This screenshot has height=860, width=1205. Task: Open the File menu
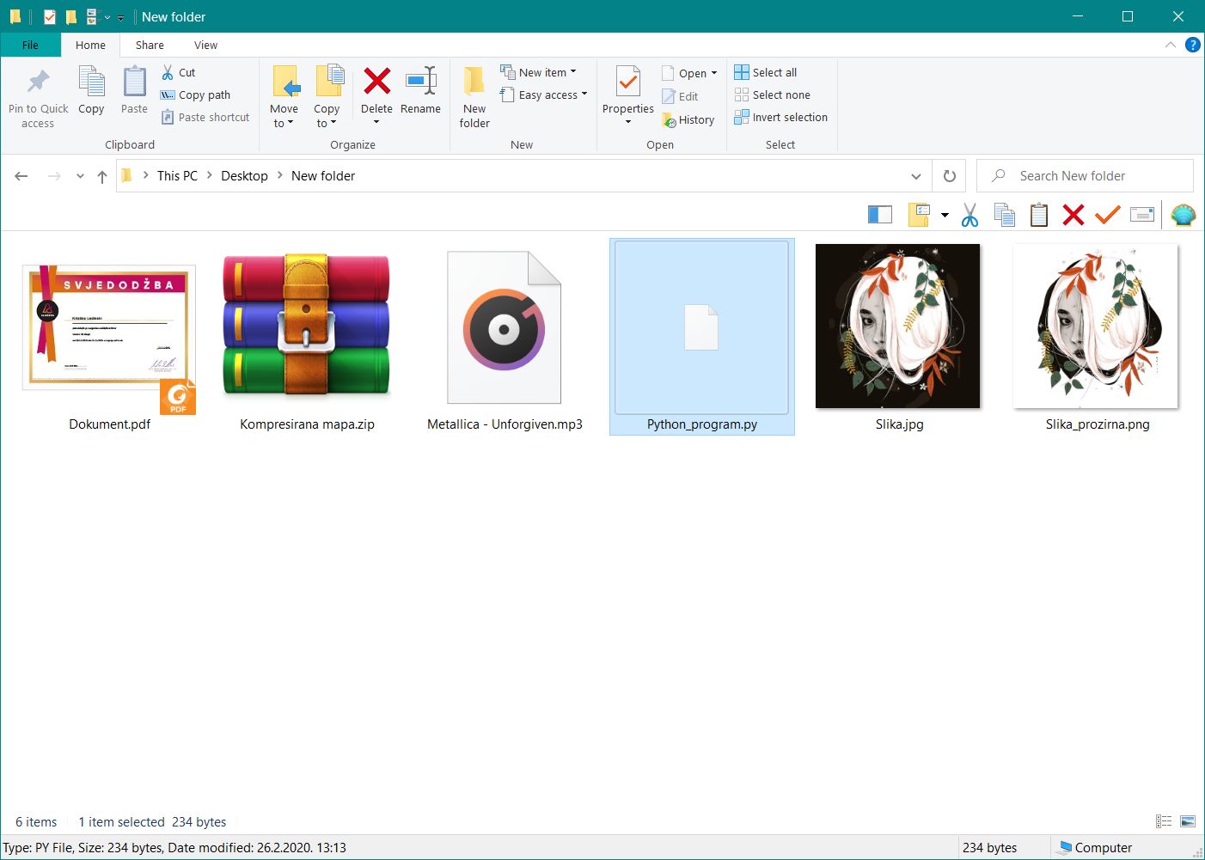click(x=30, y=46)
